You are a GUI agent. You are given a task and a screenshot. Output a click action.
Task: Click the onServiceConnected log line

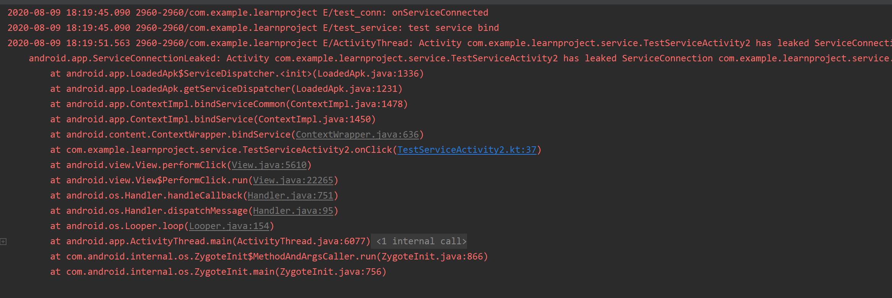coord(247,13)
